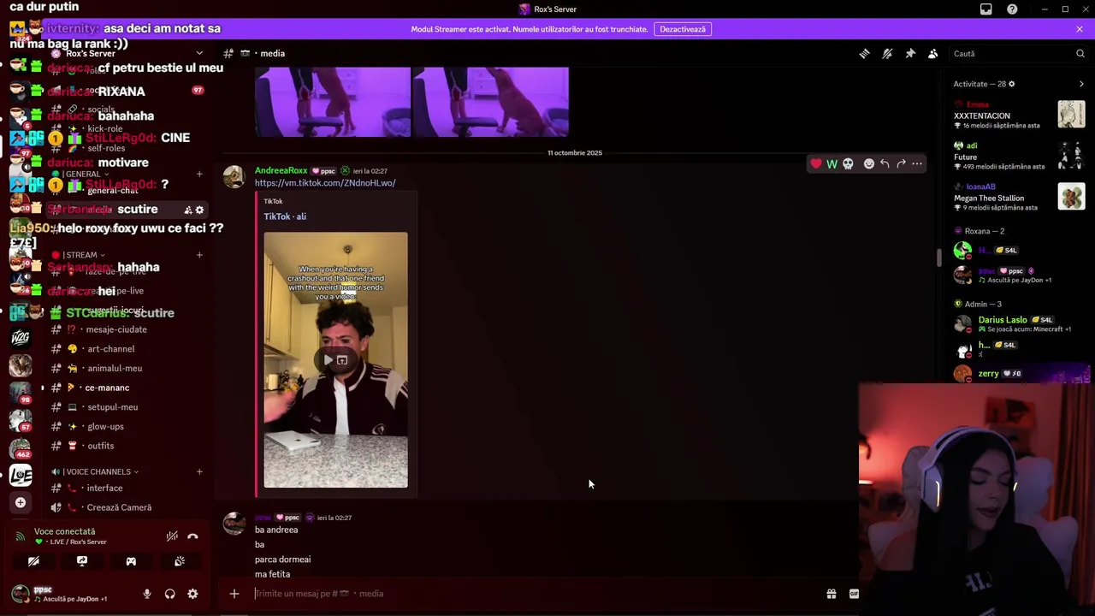Open the left dog image thumbnail

(x=333, y=101)
